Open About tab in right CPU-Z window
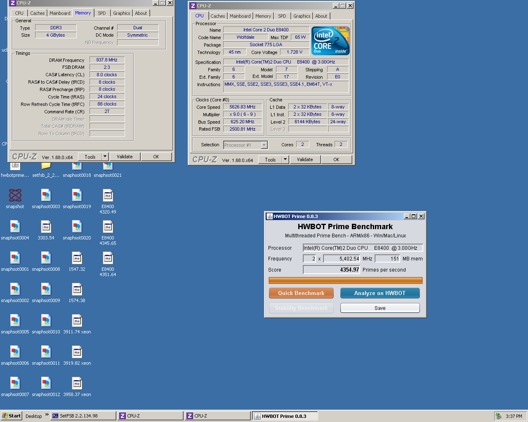 click(x=321, y=16)
